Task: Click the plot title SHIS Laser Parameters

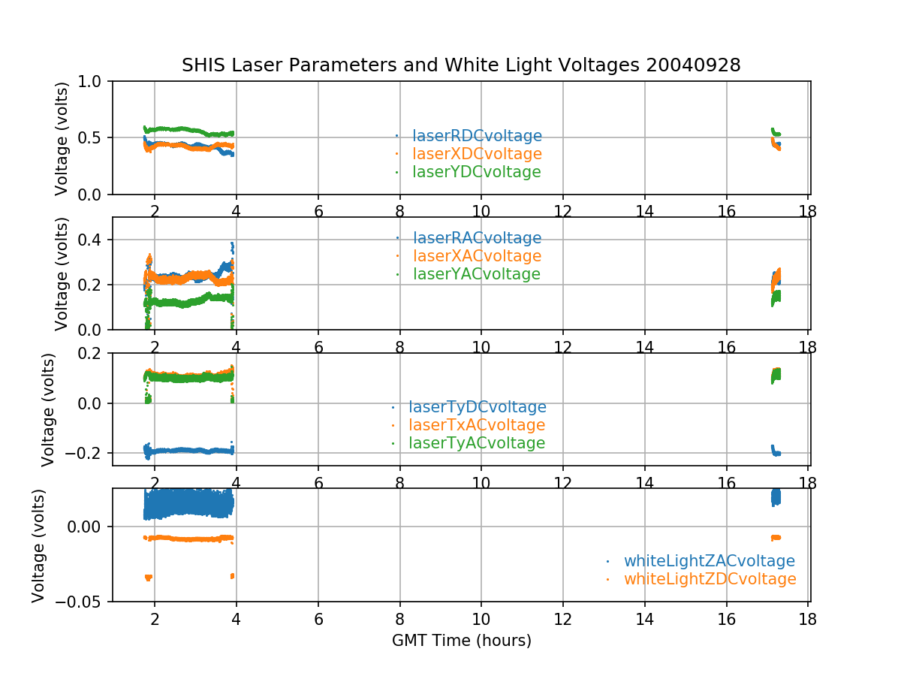Action: [x=461, y=65]
